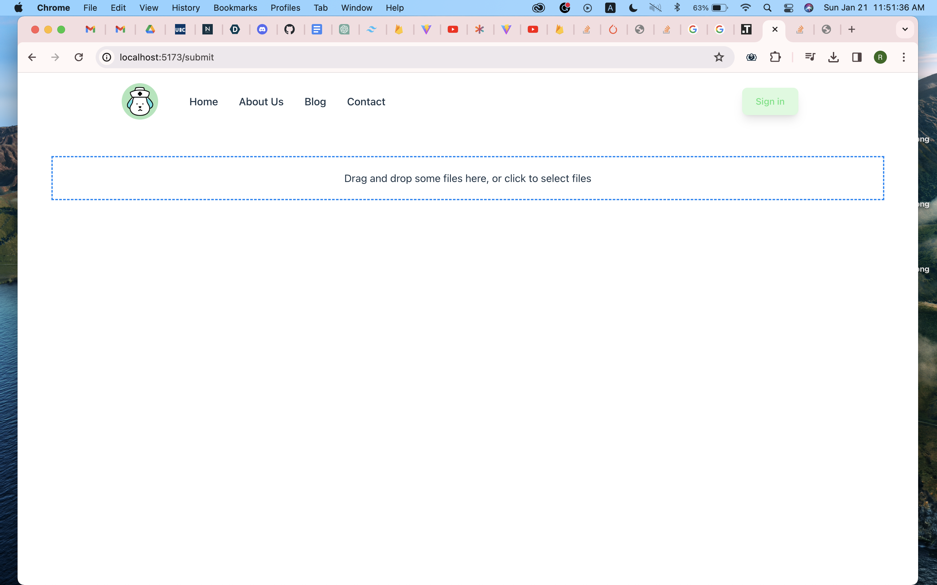Click the Sign in button
This screenshot has height=585, width=937.
[x=770, y=101]
